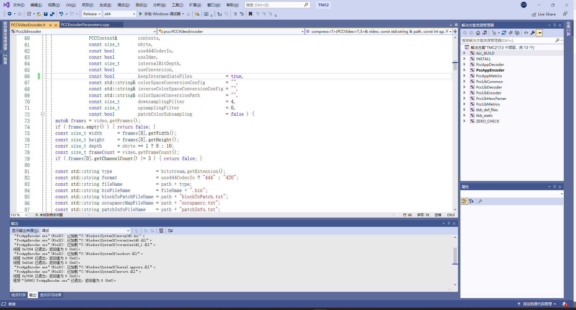Open the Release configuration dropdown

[x=91, y=14]
